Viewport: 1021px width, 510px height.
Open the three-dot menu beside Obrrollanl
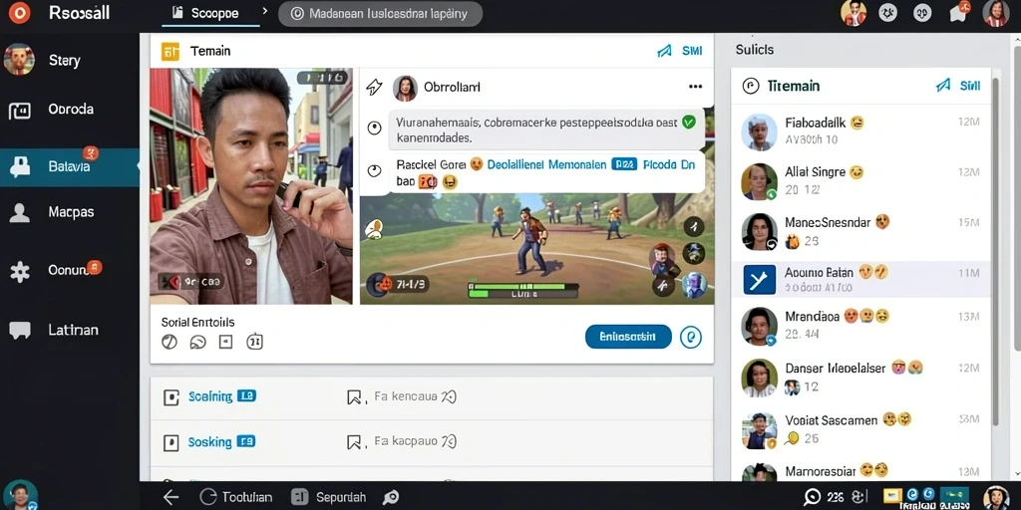click(695, 87)
